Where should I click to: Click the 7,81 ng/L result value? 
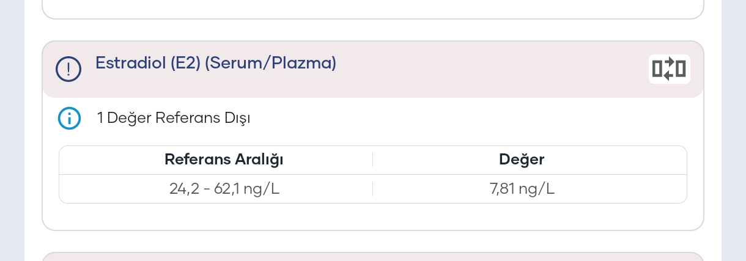(522, 189)
